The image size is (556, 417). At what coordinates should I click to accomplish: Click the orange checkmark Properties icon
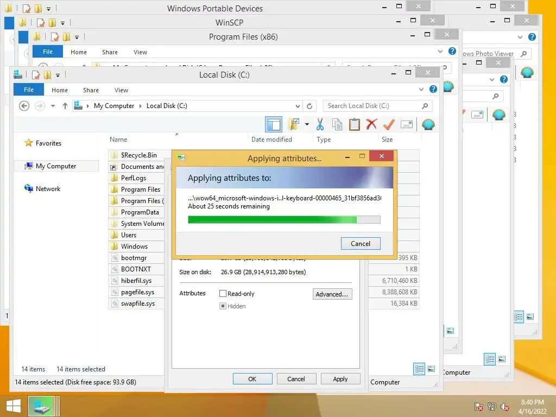pos(389,124)
